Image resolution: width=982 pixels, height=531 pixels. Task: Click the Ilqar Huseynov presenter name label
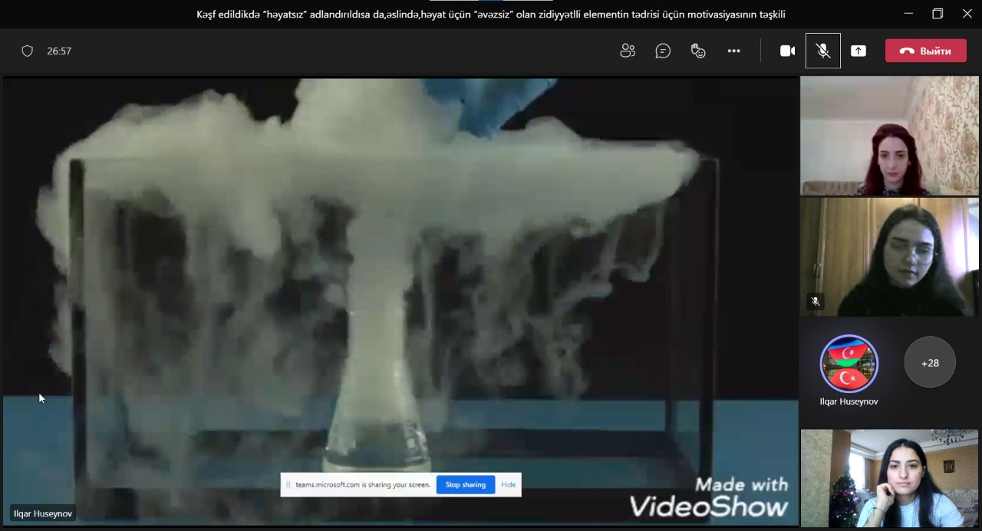[x=43, y=513]
